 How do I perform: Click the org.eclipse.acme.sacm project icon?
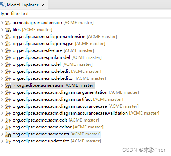tap(8, 85)
